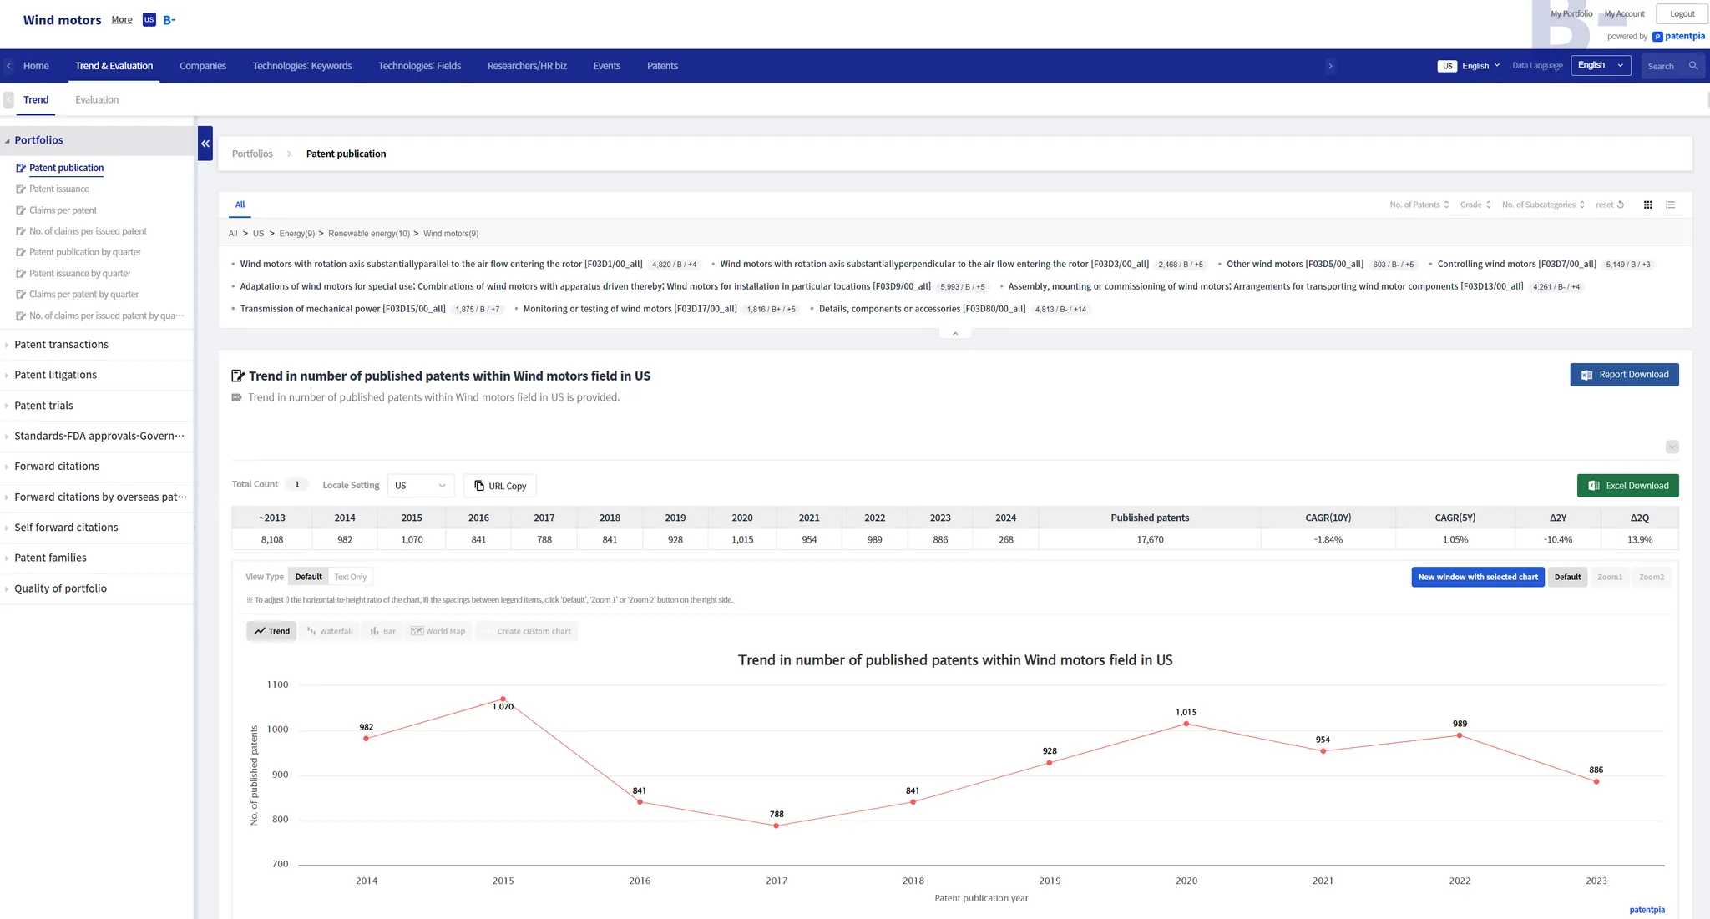Screen dimensions: 1710x919
Task: Click the search magnifier icon
Action: pyautogui.click(x=1693, y=66)
